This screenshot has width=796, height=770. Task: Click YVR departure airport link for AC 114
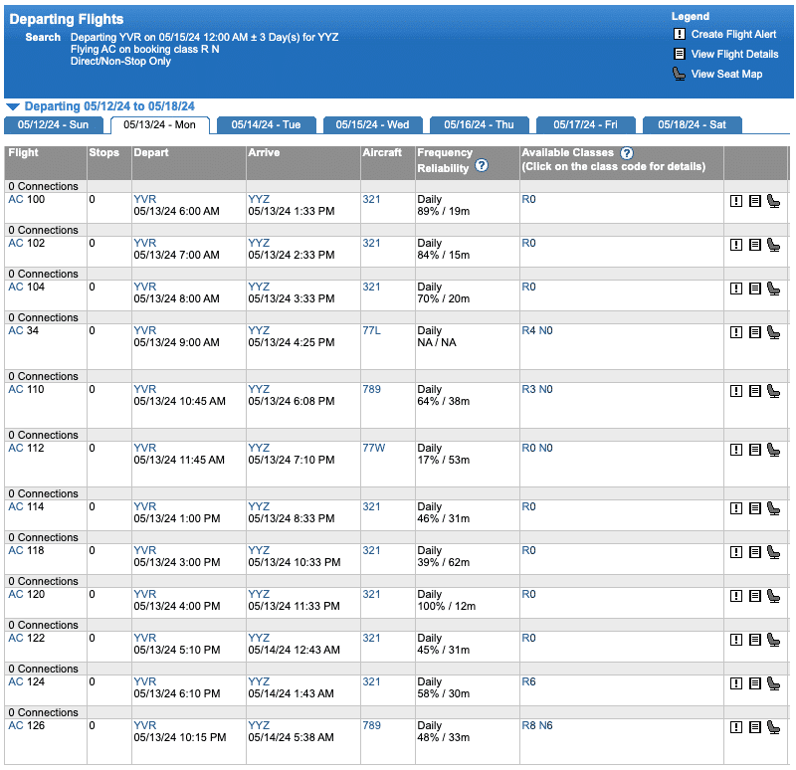click(144, 506)
